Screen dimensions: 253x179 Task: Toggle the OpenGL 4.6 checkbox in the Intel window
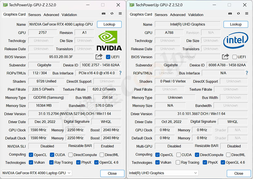(223, 162)
